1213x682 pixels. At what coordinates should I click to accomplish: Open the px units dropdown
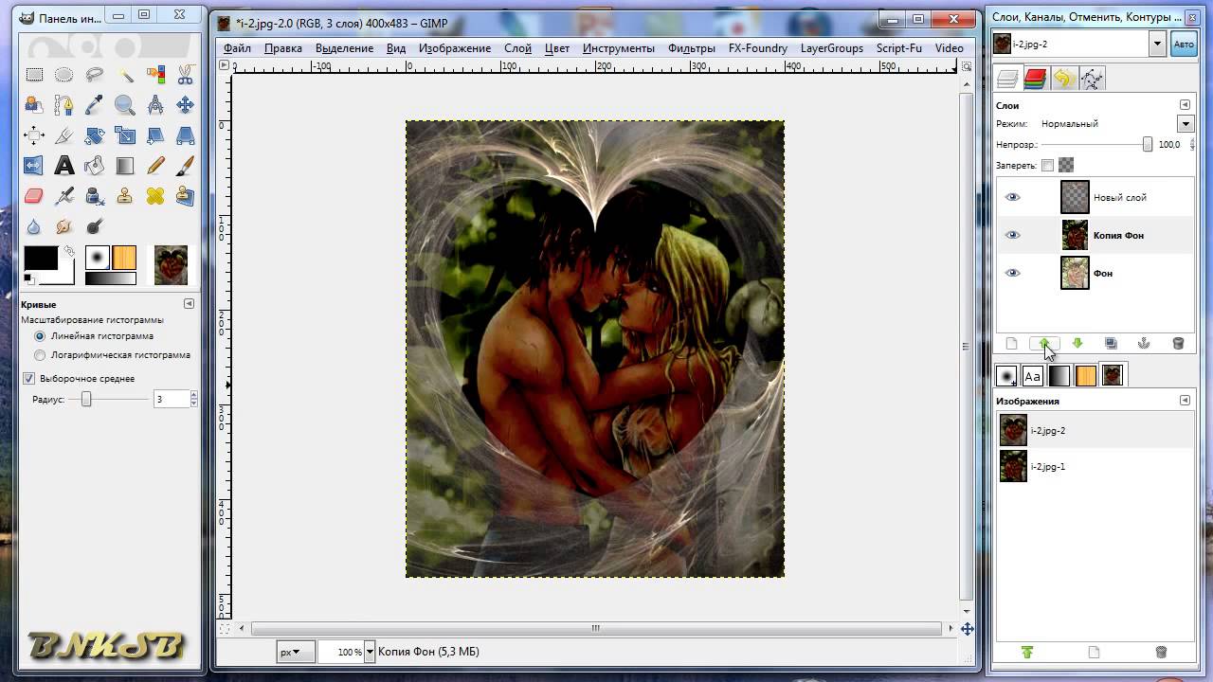pyautogui.click(x=296, y=652)
